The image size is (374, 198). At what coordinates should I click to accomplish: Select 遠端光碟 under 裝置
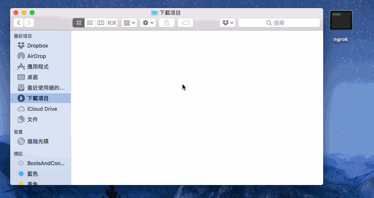point(41,141)
